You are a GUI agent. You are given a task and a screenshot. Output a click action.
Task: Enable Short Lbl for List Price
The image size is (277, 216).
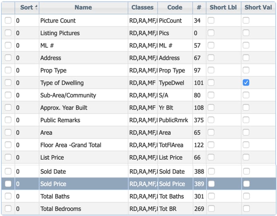click(x=211, y=157)
